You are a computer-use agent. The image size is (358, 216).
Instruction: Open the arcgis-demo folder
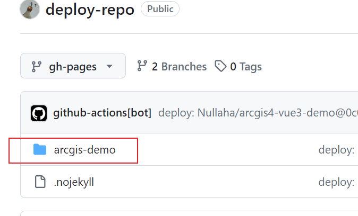84,150
